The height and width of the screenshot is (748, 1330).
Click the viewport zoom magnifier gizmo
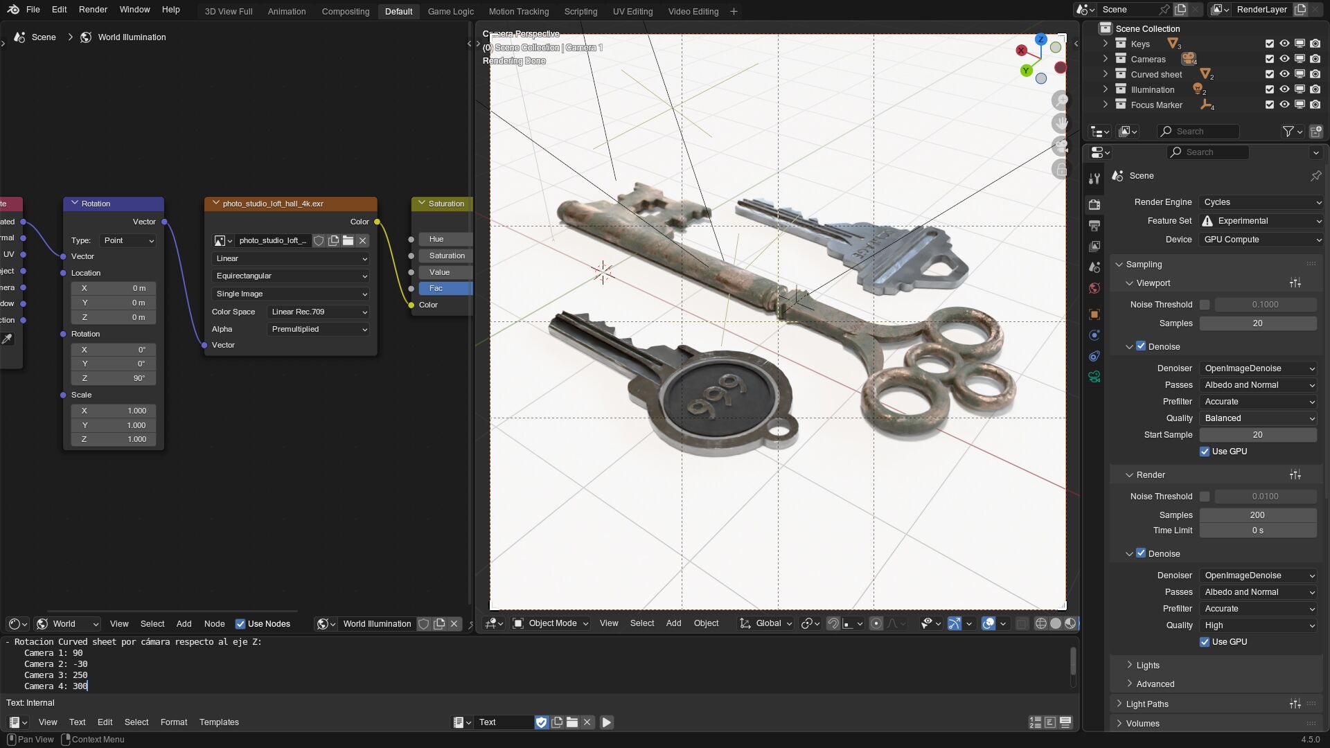point(1061,100)
